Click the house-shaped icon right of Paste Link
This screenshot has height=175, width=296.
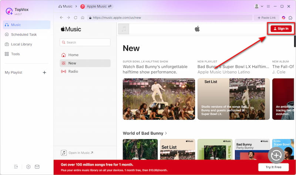[290, 17]
